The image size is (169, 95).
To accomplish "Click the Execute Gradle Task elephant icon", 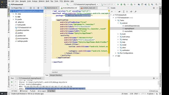I will [x=119, y=12].
